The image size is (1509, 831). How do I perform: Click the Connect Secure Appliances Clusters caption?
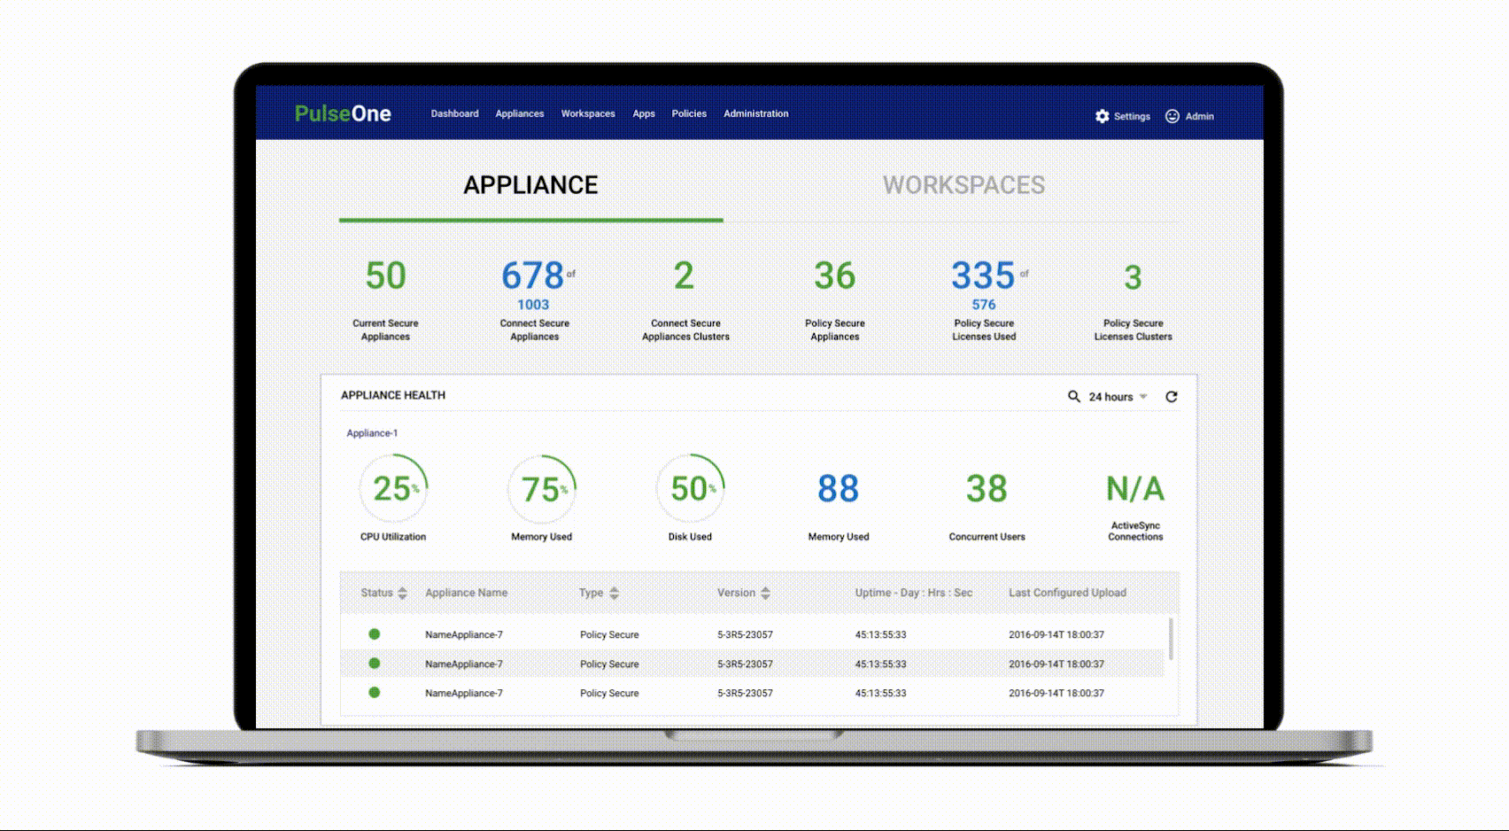685,330
